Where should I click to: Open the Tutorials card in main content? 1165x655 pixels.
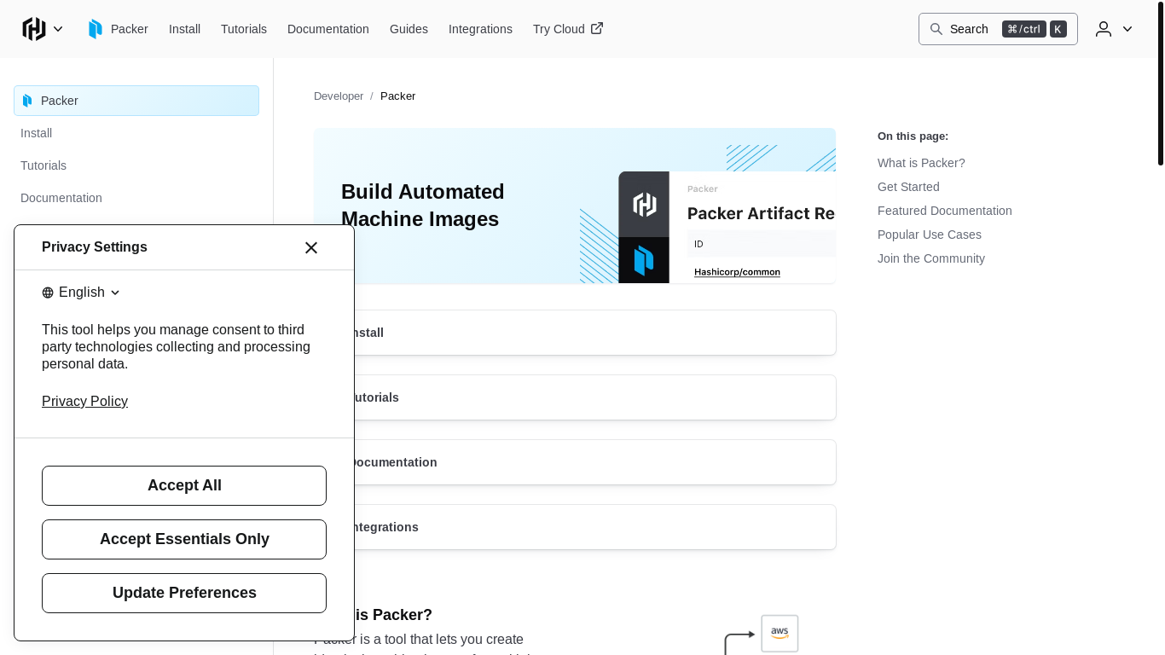(x=575, y=397)
